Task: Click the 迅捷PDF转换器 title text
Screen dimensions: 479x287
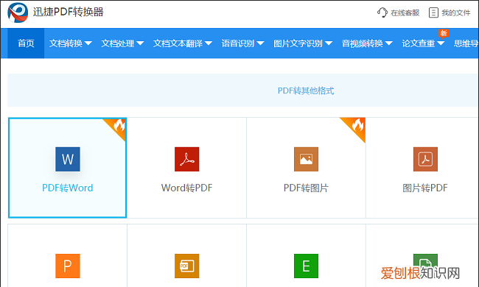Action: [69, 13]
